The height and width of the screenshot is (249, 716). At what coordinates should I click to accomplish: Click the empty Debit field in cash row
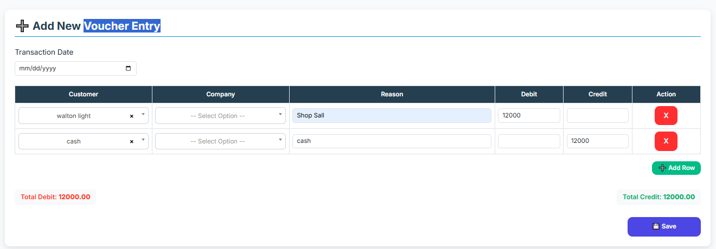528,141
